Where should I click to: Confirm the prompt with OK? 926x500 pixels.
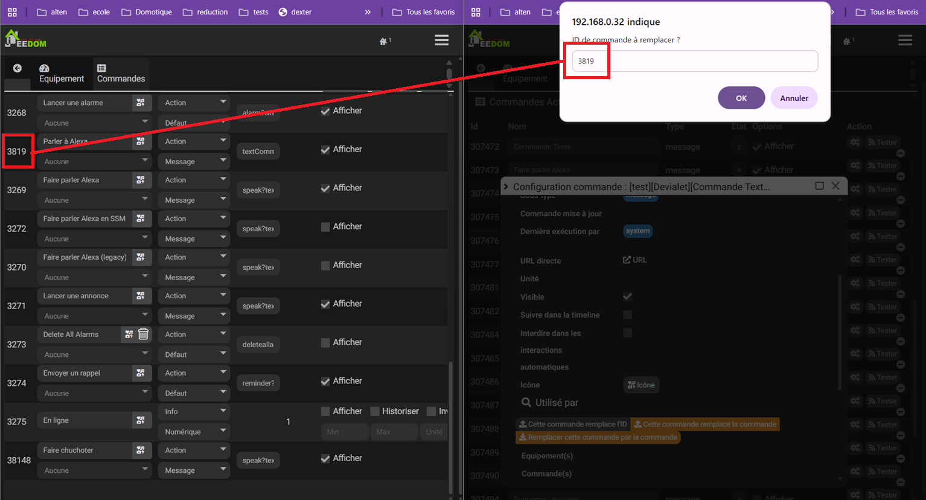(741, 98)
